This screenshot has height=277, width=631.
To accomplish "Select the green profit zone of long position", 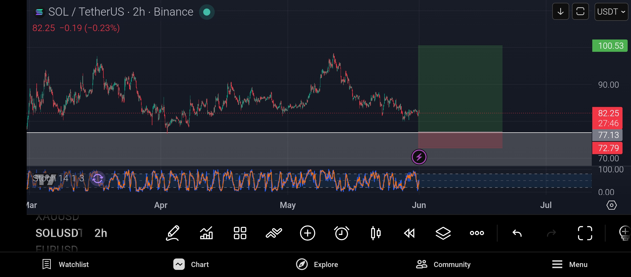I will tap(460, 88).
